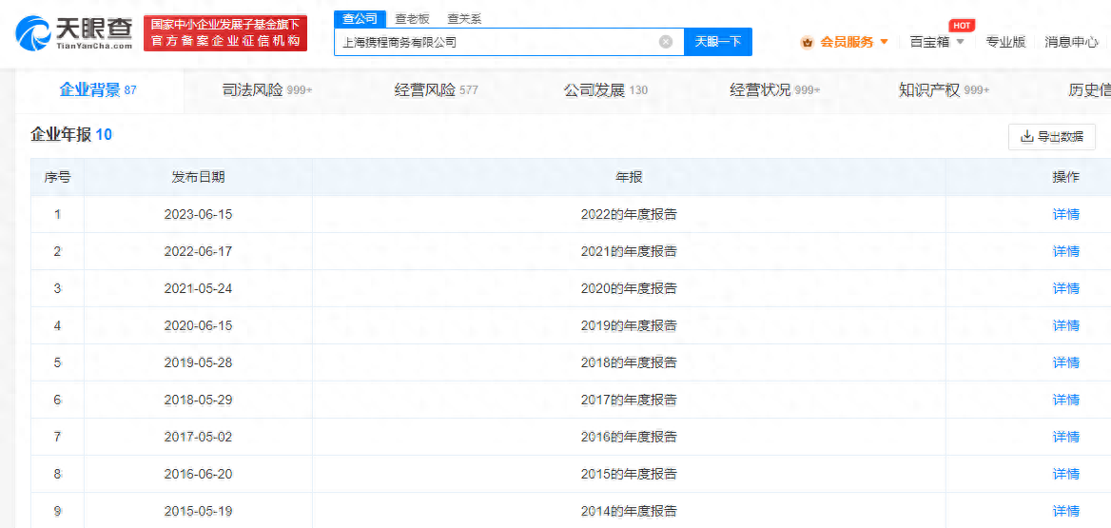This screenshot has width=1111, height=528.
Task: Click the text 2014的年度报告
Action: pyautogui.click(x=629, y=511)
